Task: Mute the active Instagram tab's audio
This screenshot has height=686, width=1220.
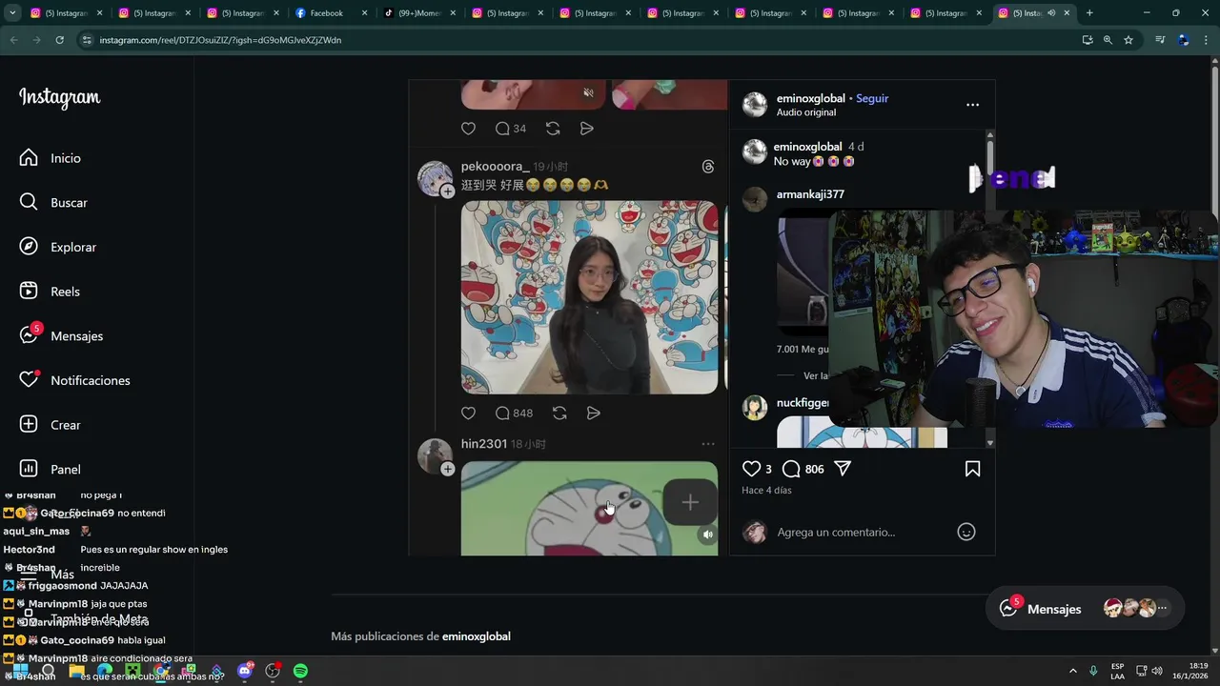Action: [x=1051, y=13]
